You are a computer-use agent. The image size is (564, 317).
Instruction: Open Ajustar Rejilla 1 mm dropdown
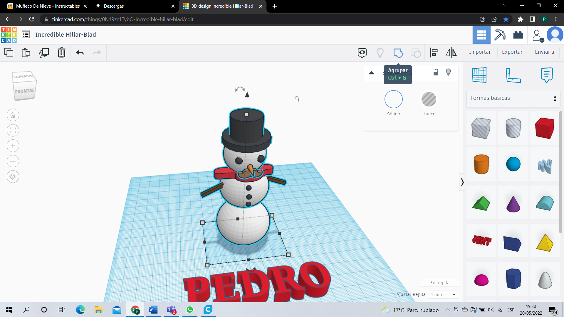point(443,294)
